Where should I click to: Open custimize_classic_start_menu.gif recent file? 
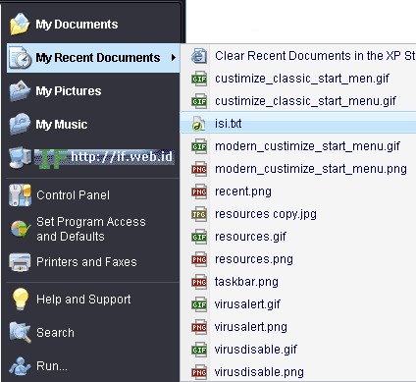click(x=298, y=101)
